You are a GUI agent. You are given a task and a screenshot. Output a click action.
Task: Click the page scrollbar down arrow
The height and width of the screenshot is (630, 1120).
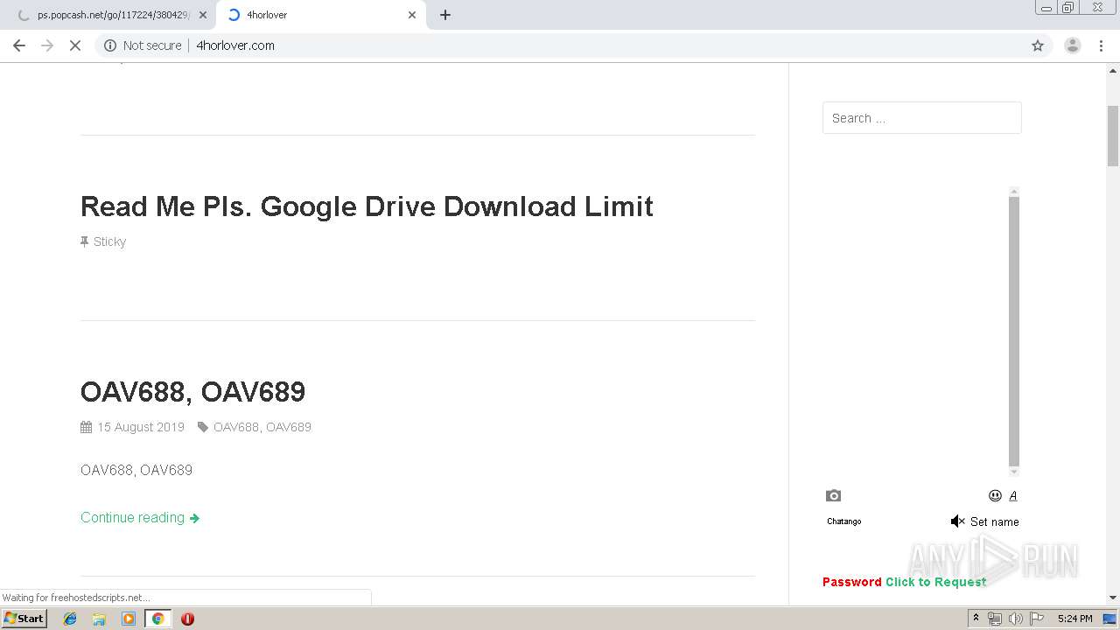(x=1113, y=598)
